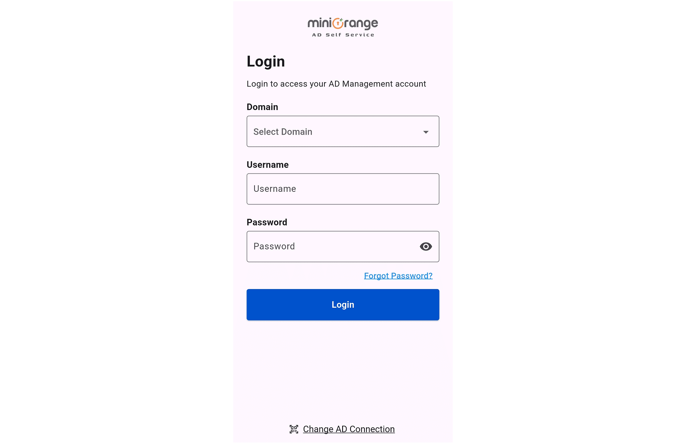Click the dropdown arrow on Select Domain

[426, 131]
